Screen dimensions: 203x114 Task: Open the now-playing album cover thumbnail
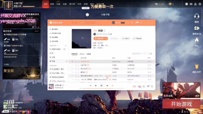click(51, 86)
